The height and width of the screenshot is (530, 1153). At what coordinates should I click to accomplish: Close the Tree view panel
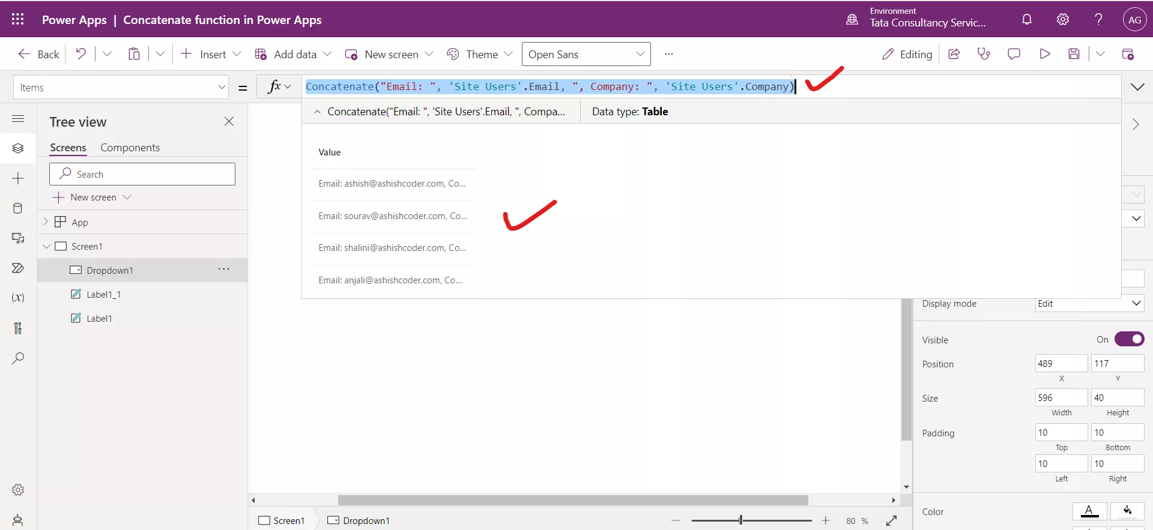(x=229, y=121)
